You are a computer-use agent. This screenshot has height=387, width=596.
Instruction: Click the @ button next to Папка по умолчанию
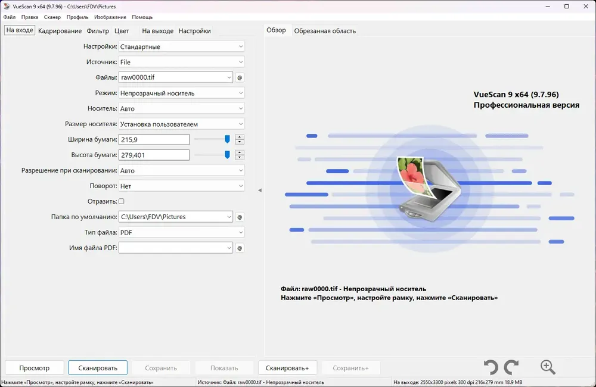(x=240, y=217)
